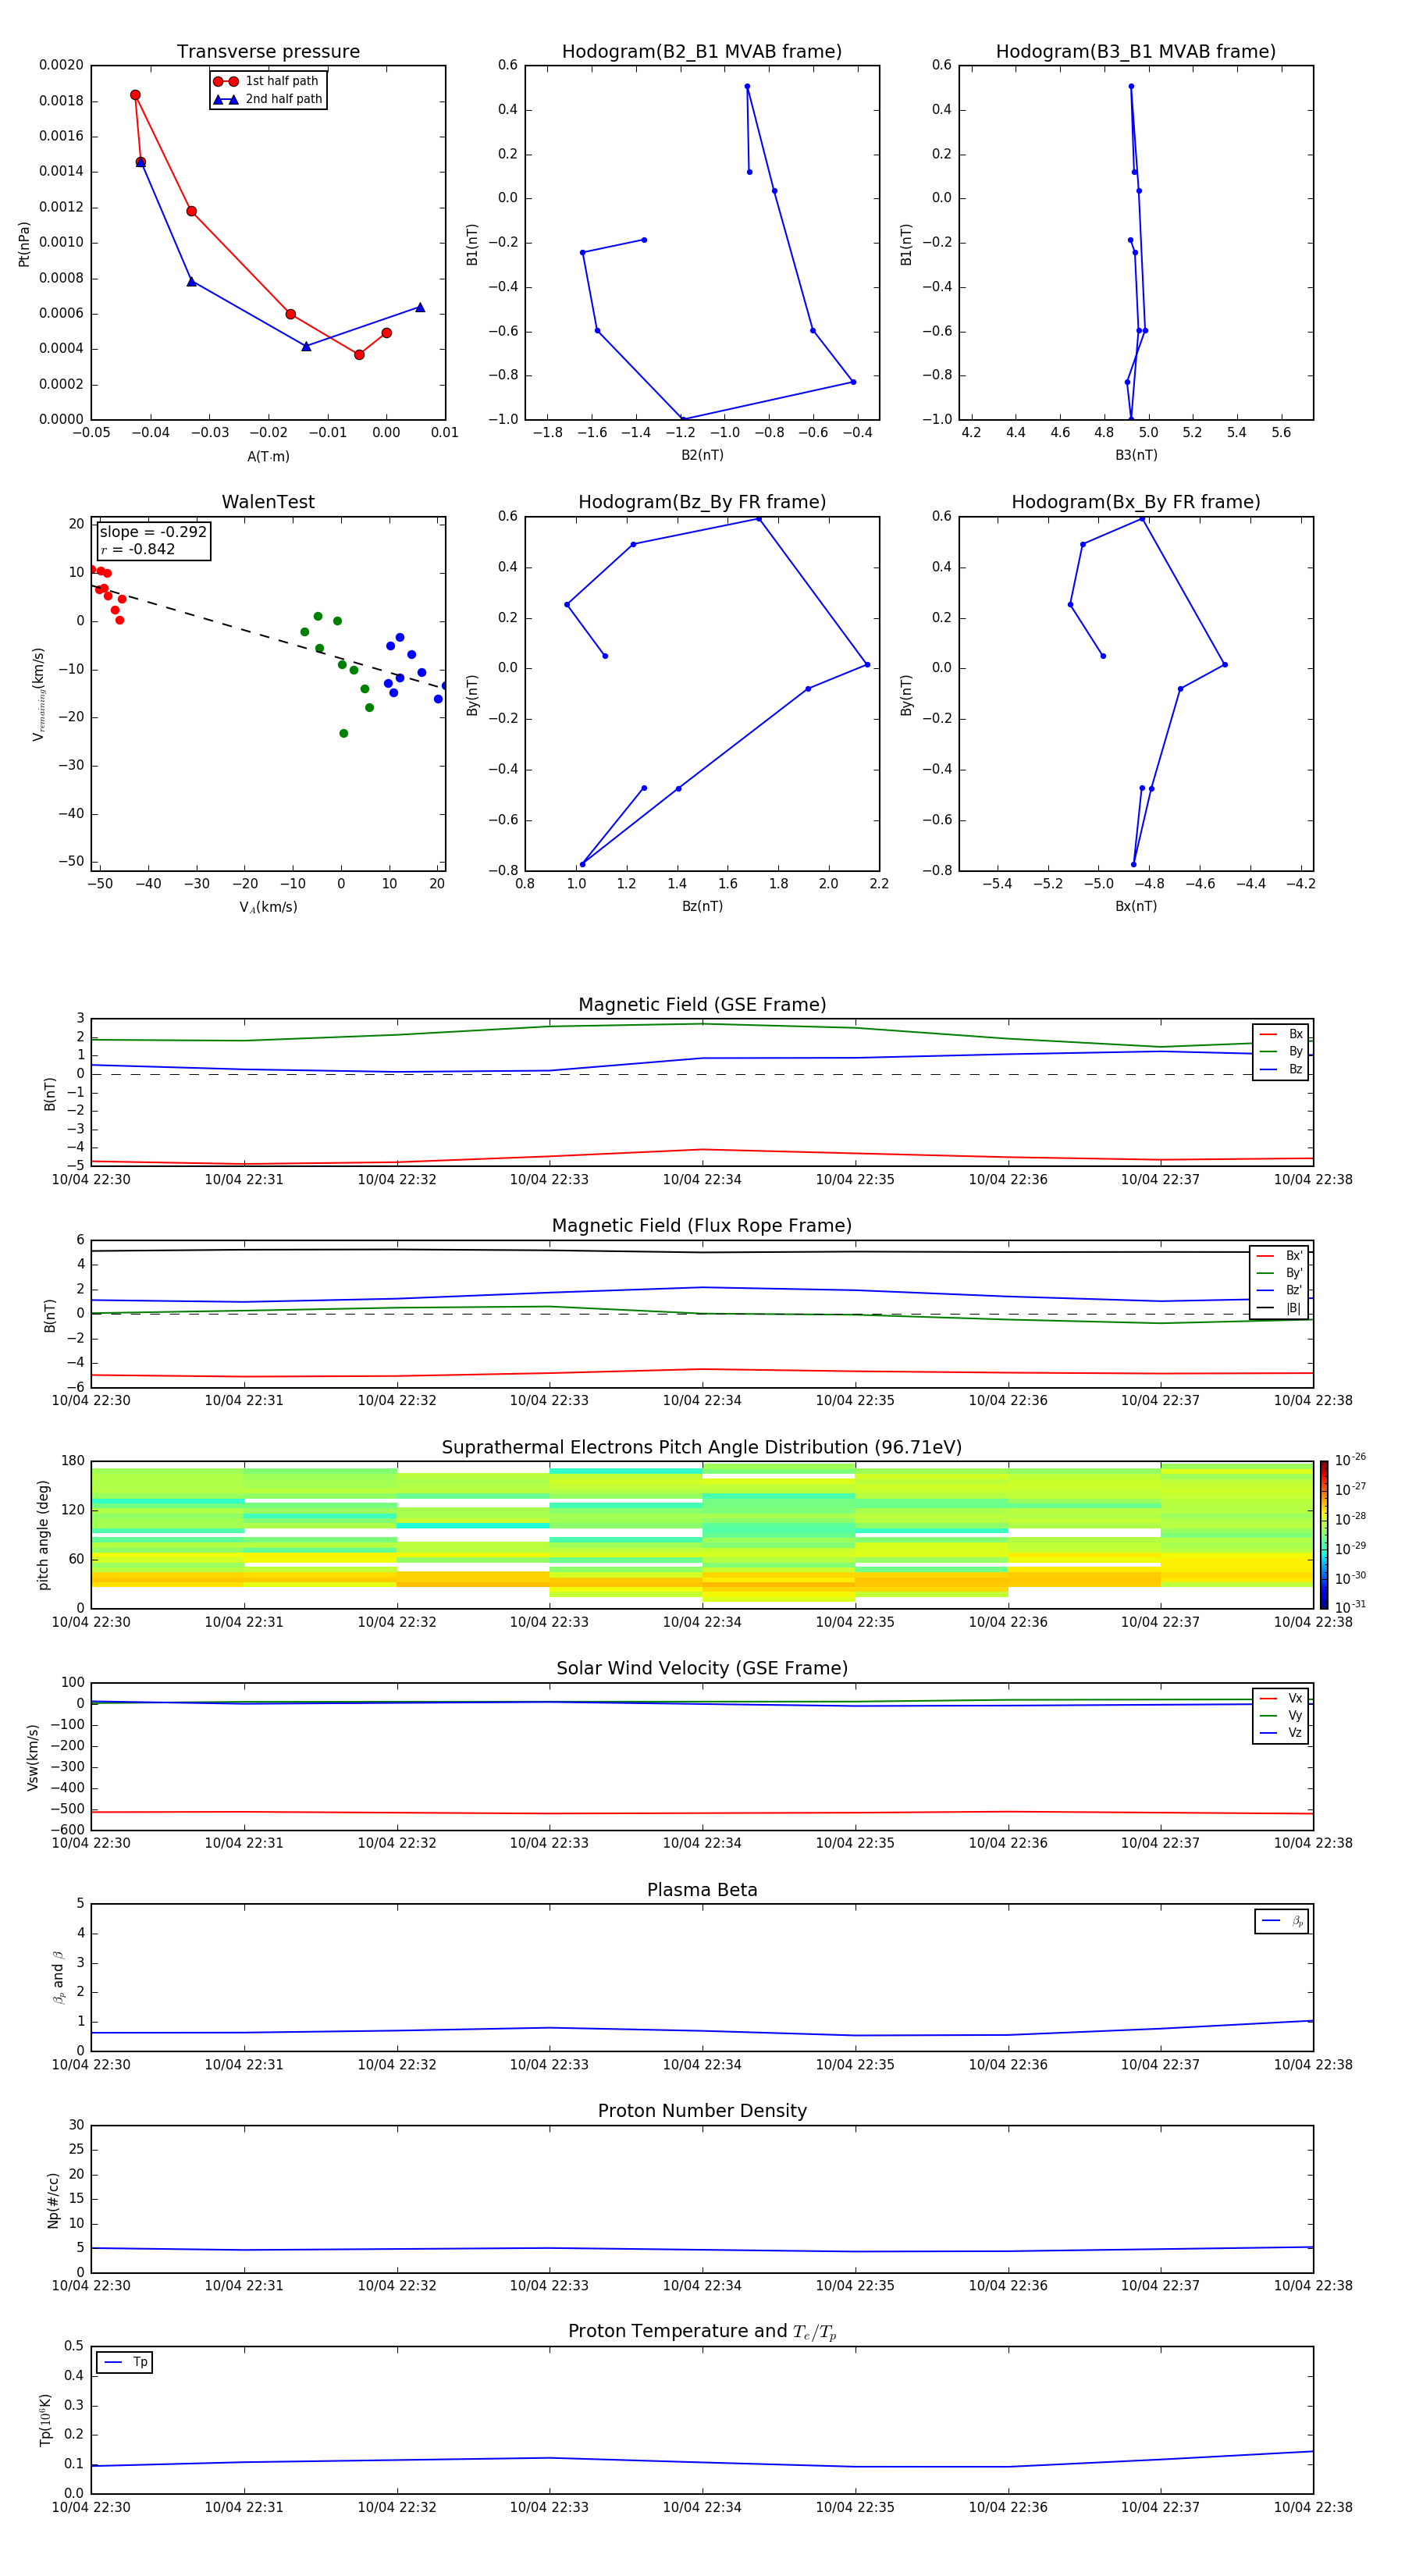The image size is (1405, 2576).
Task: Click the "Proton Number Density" title
Action: 702,2111
